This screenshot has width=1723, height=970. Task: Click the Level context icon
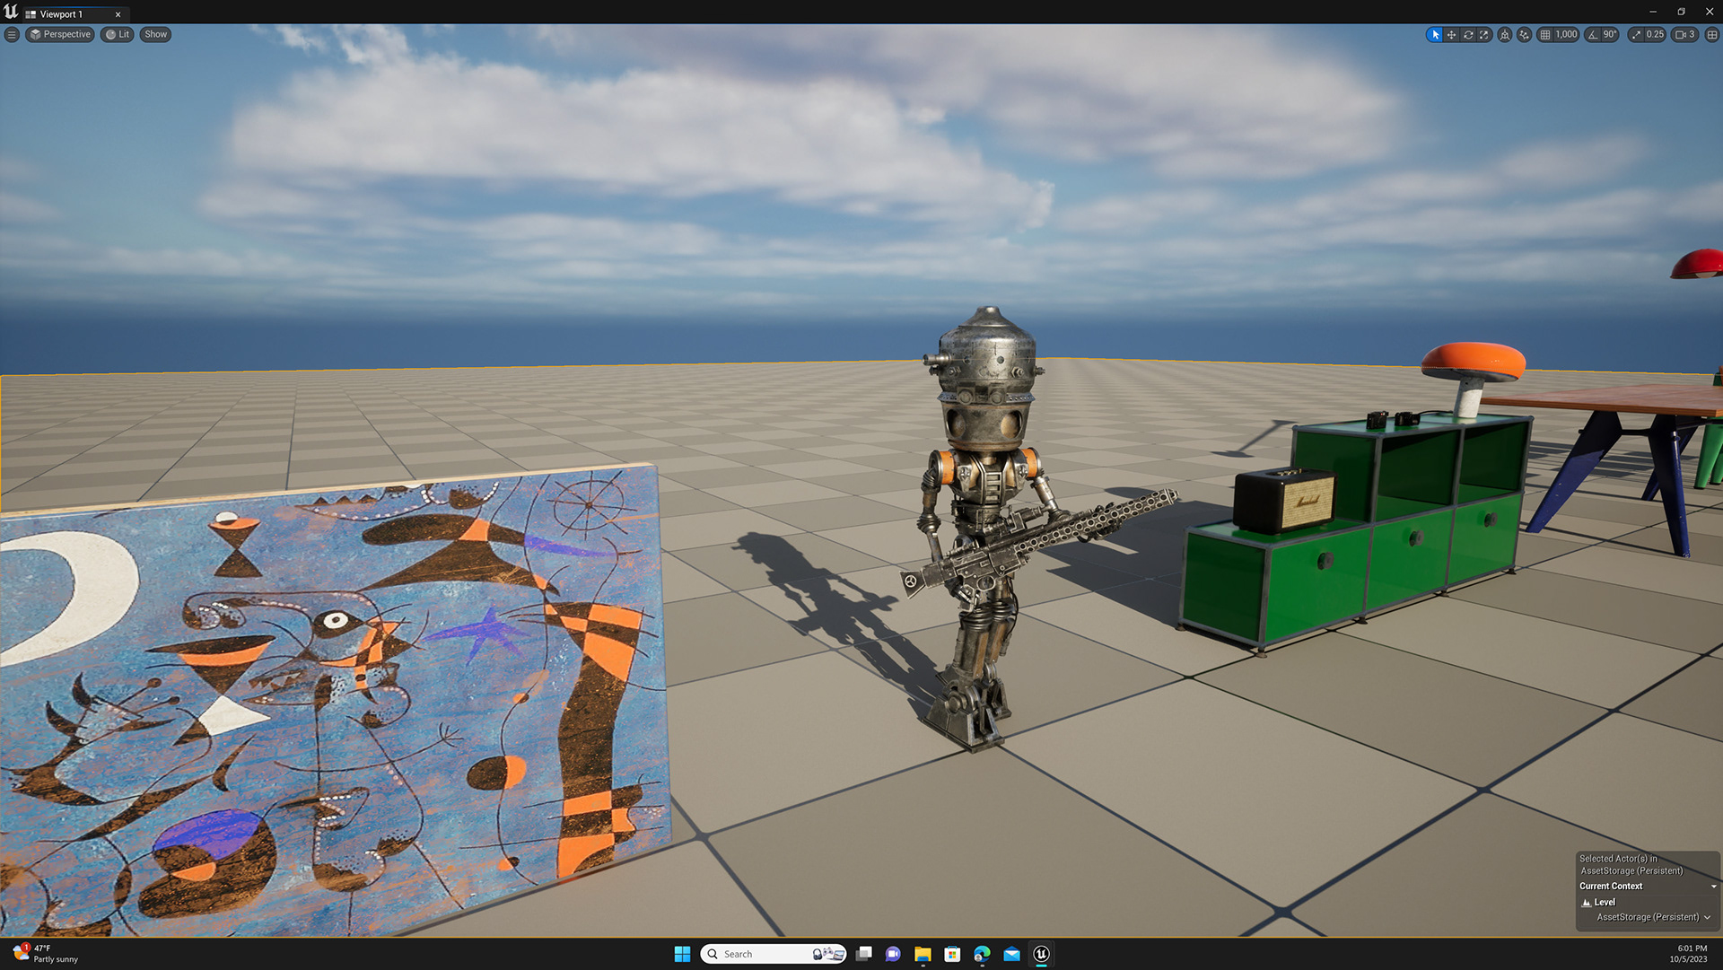[x=1587, y=903]
